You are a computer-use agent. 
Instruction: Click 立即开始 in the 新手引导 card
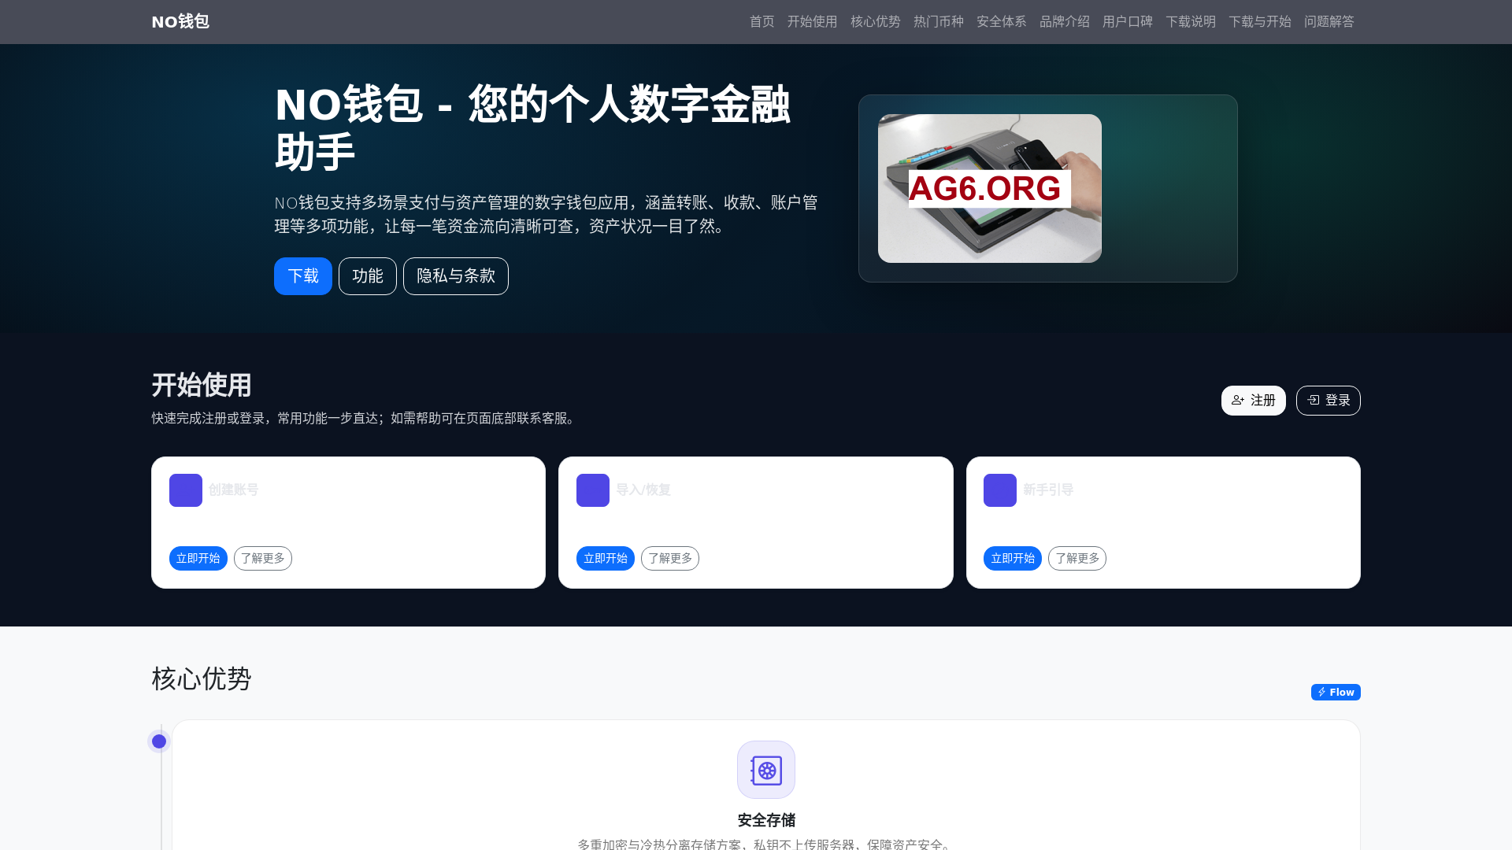point(1013,559)
